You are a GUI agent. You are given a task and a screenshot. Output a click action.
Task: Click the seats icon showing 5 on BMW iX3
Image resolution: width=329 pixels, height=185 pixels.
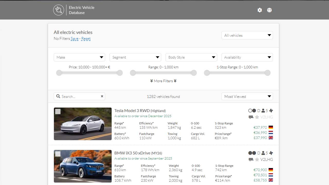pos(263,153)
